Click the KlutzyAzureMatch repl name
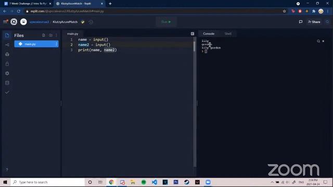Screen dimensions: 333x187 pos(65,22)
